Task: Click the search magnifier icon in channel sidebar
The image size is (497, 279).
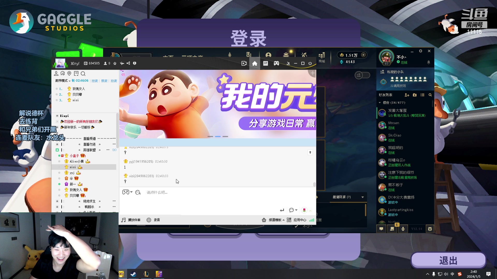Action: tap(83, 74)
